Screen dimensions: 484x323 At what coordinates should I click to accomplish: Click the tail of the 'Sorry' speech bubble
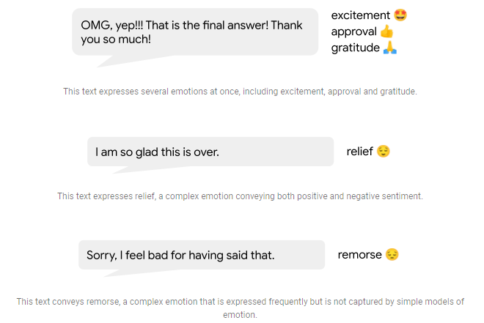(x=111, y=272)
